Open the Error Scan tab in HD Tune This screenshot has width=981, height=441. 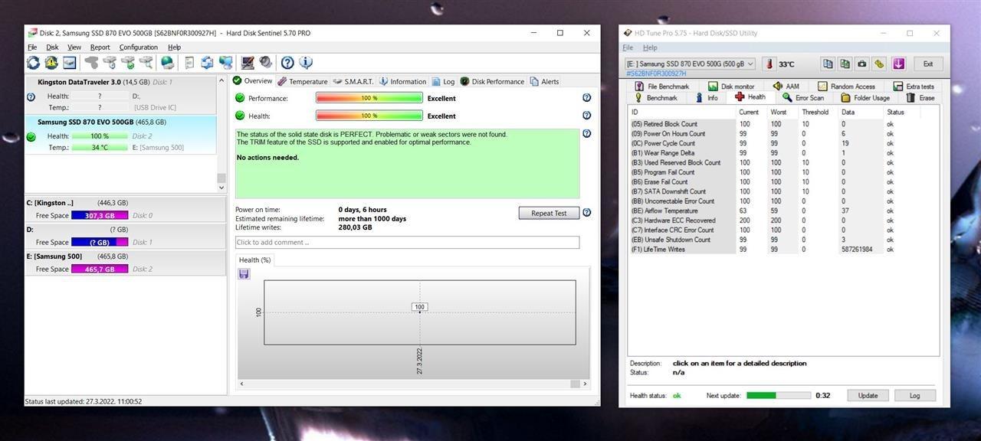[802, 97]
